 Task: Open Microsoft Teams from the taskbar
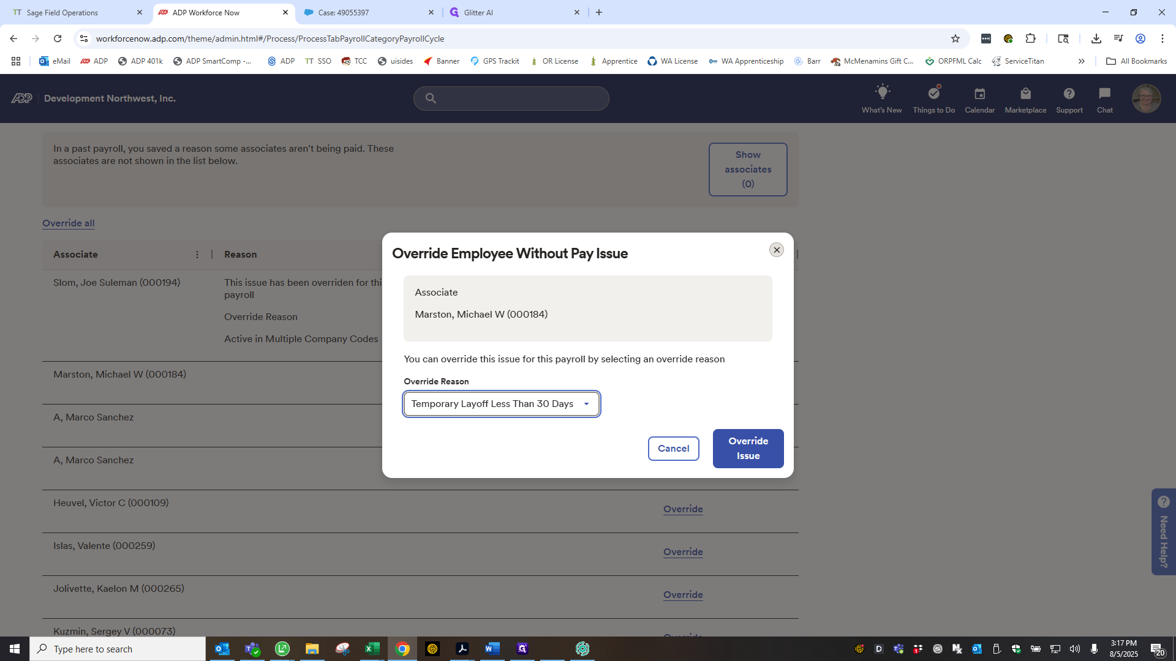252,649
